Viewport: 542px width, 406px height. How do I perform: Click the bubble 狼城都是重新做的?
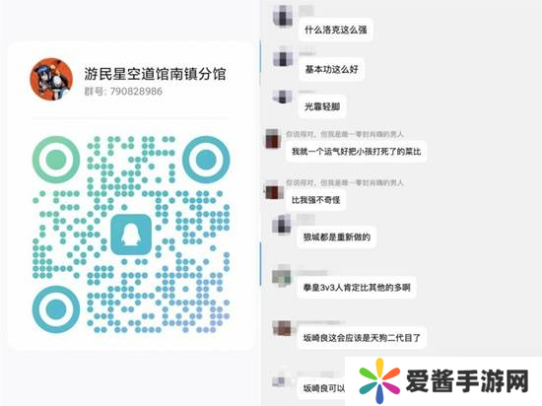coord(337,237)
